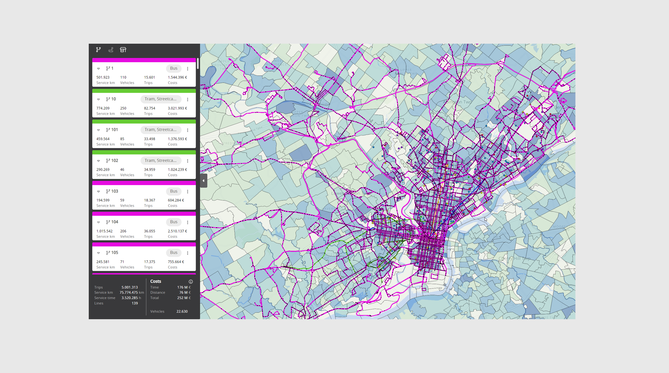Click the Bus tag on line 105
669x373 pixels.
pos(174,253)
